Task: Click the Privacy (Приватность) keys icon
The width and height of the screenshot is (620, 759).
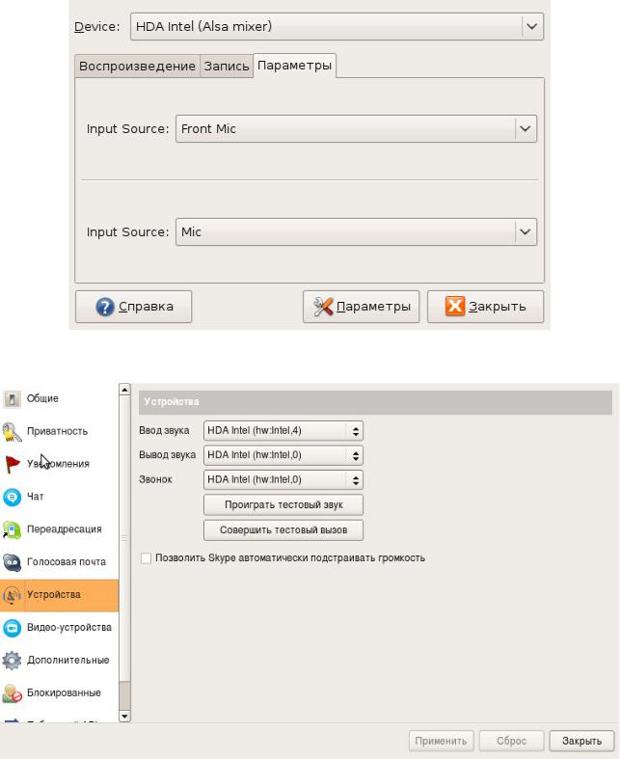Action: pyautogui.click(x=12, y=432)
